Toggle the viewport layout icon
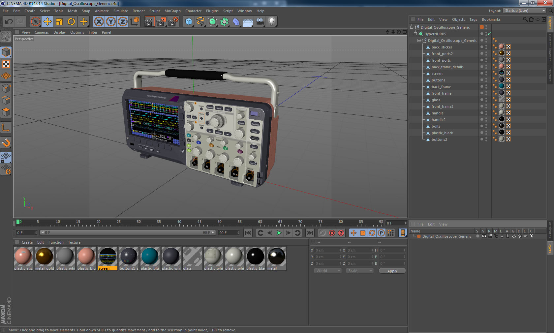 (x=405, y=32)
